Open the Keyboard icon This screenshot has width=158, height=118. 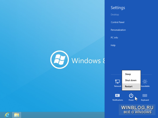(145, 97)
